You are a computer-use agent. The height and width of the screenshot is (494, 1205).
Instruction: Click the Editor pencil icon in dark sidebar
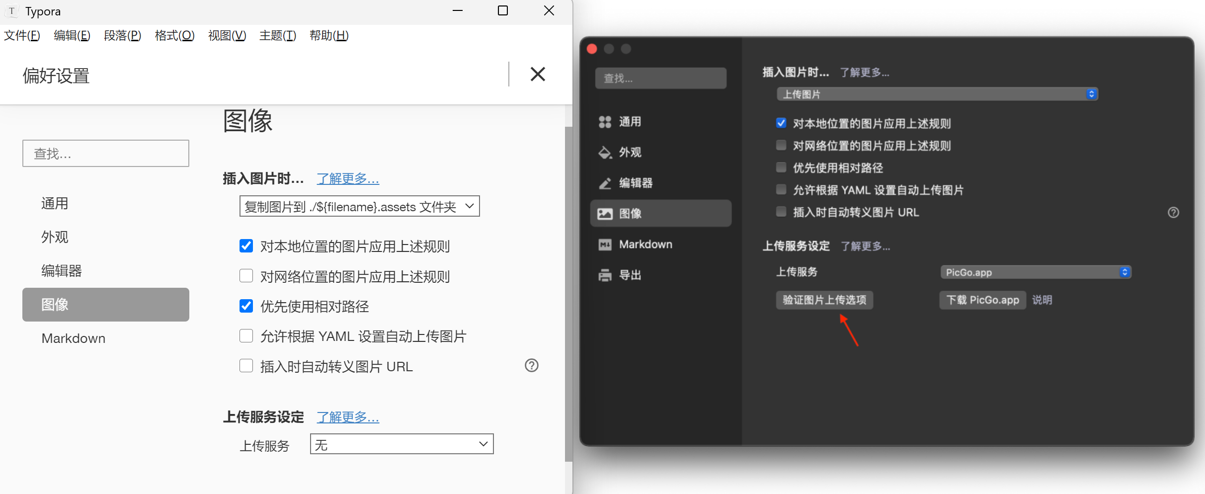point(605,183)
